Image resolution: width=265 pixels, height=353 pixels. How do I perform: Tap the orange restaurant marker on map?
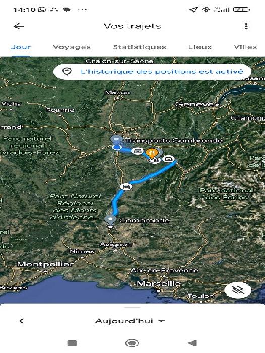(x=152, y=153)
